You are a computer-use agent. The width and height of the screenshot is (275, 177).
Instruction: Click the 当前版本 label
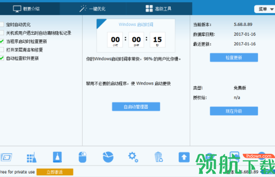202,25
